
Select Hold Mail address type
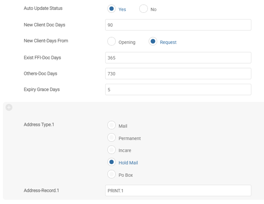click(112, 162)
